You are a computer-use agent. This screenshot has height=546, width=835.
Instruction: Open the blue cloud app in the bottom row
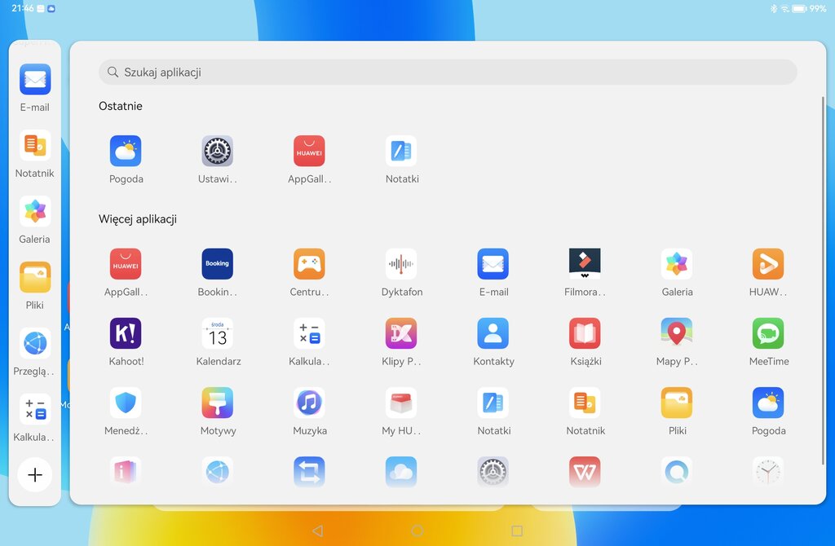tap(401, 472)
